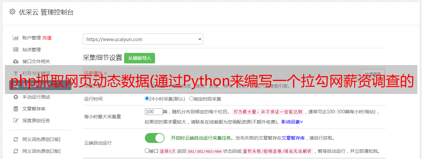The height and width of the screenshot is (159, 422).
Task: Toggle the 云端自动运行 switch
Action: coord(155,138)
